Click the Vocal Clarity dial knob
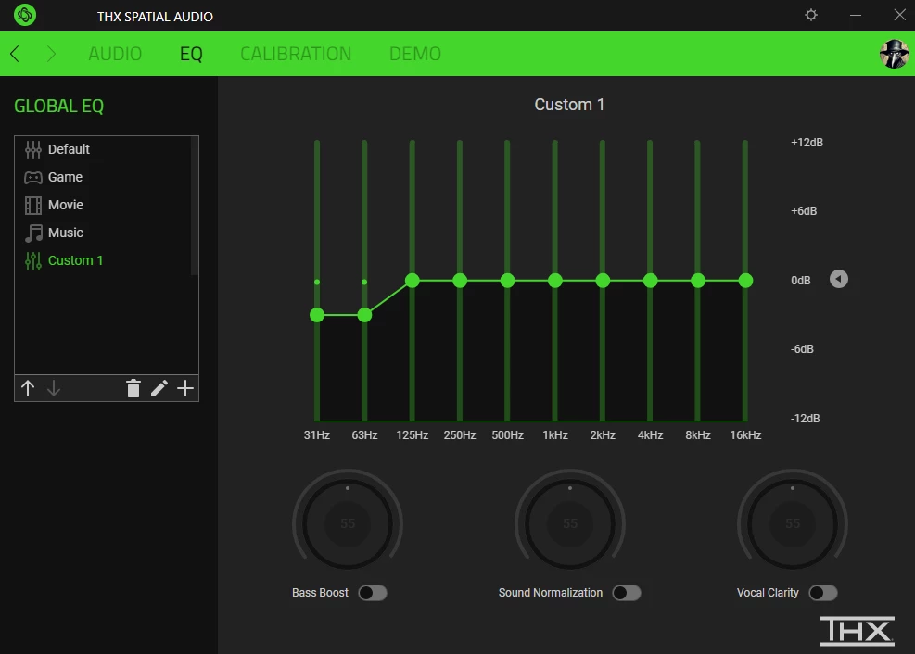Screen dimensions: 915x654 793,523
